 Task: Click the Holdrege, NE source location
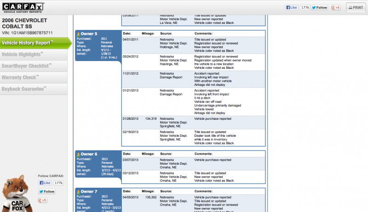169,47
